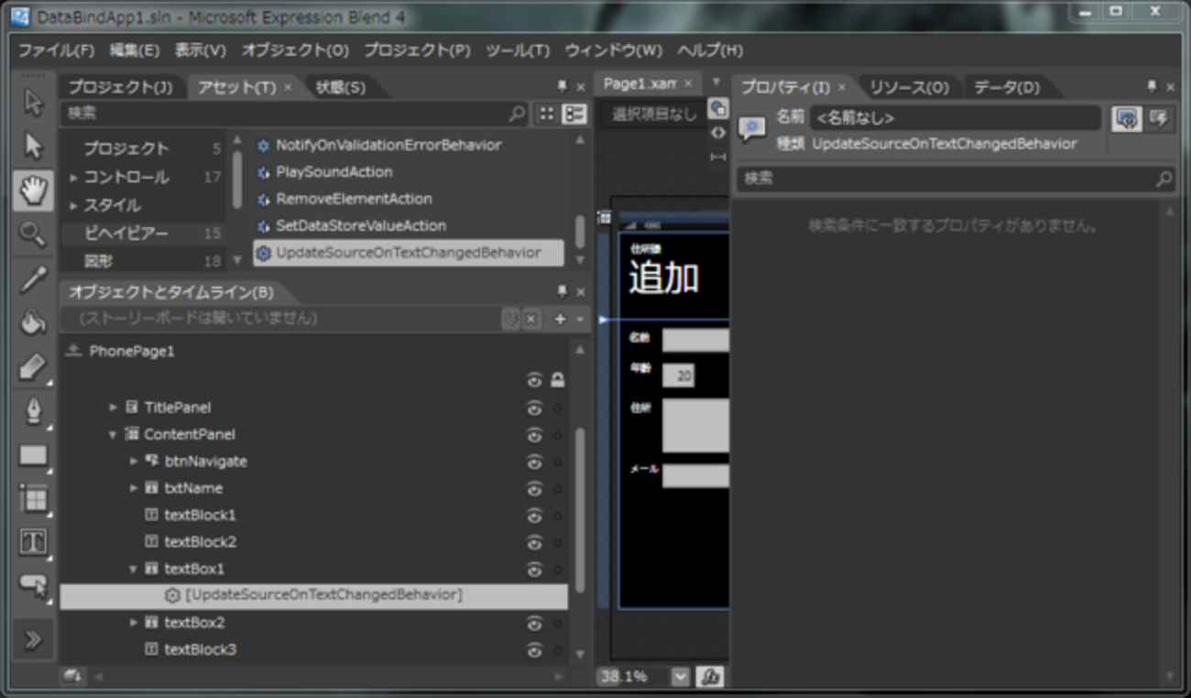Hide the textBox2 element
The height and width of the screenshot is (698, 1191).
535,623
